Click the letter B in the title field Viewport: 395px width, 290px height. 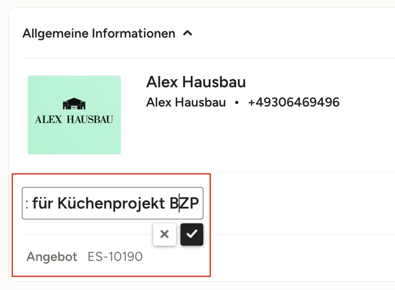tap(174, 203)
